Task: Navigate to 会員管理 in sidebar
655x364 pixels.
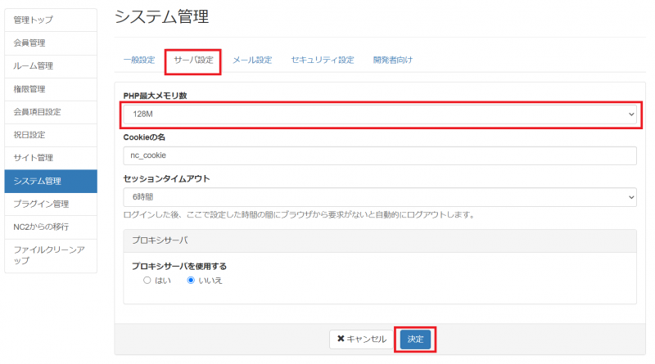Action: point(51,43)
